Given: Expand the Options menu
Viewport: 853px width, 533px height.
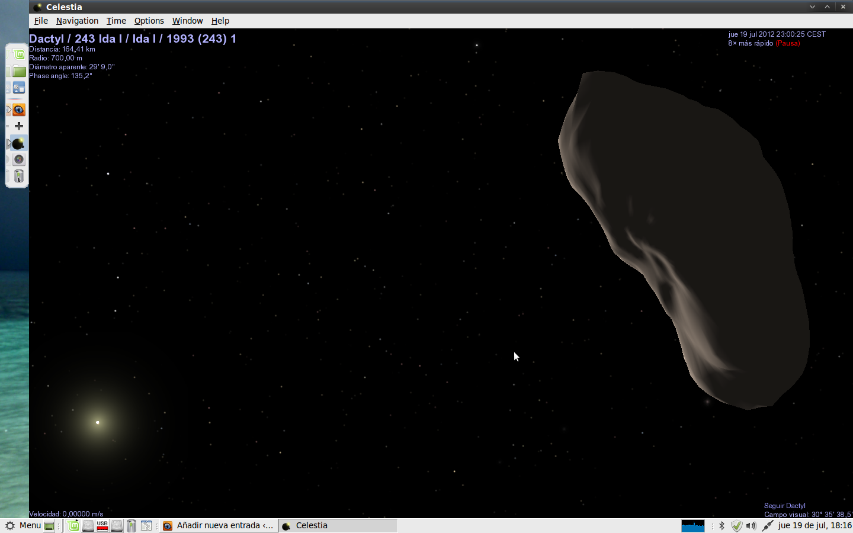Looking at the screenshot, I should [149, 21].
